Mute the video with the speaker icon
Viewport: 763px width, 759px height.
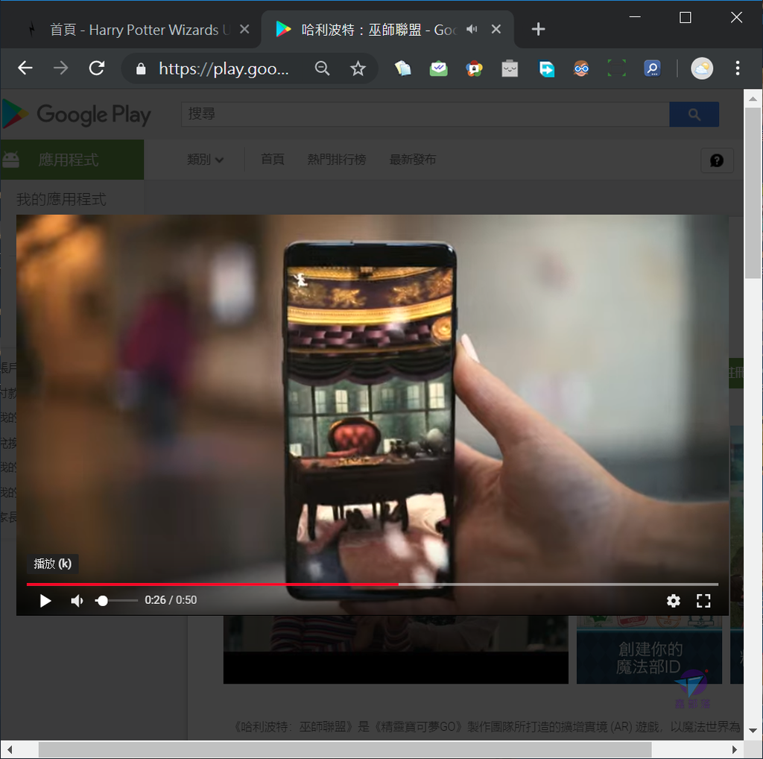[x=77, y=601]
